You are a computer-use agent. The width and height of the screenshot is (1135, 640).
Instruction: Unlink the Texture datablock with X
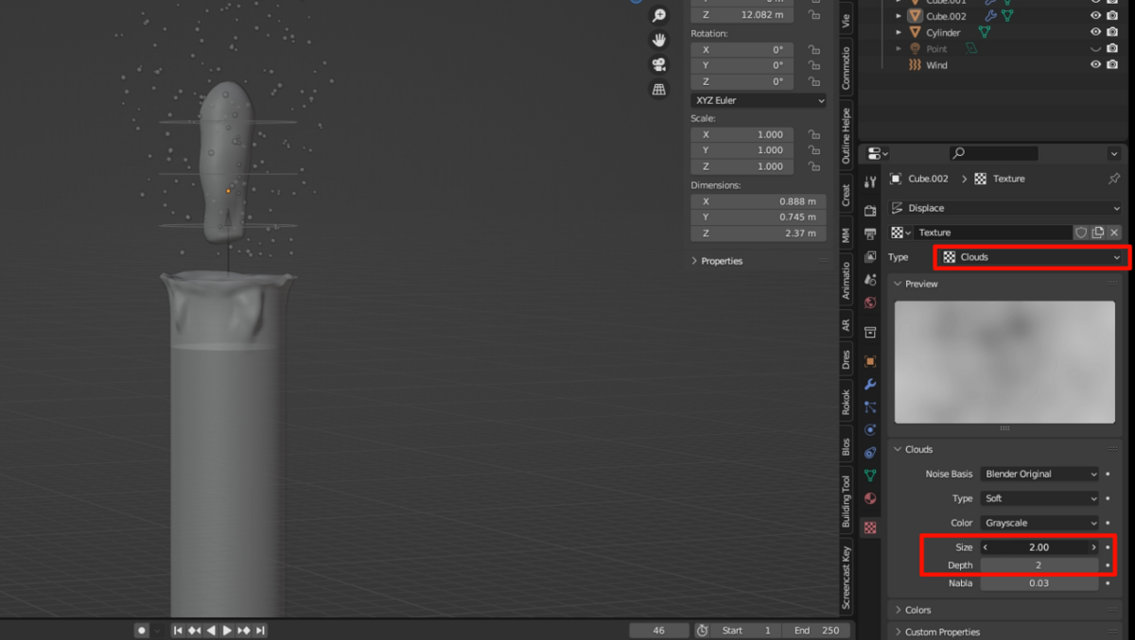1114,233
